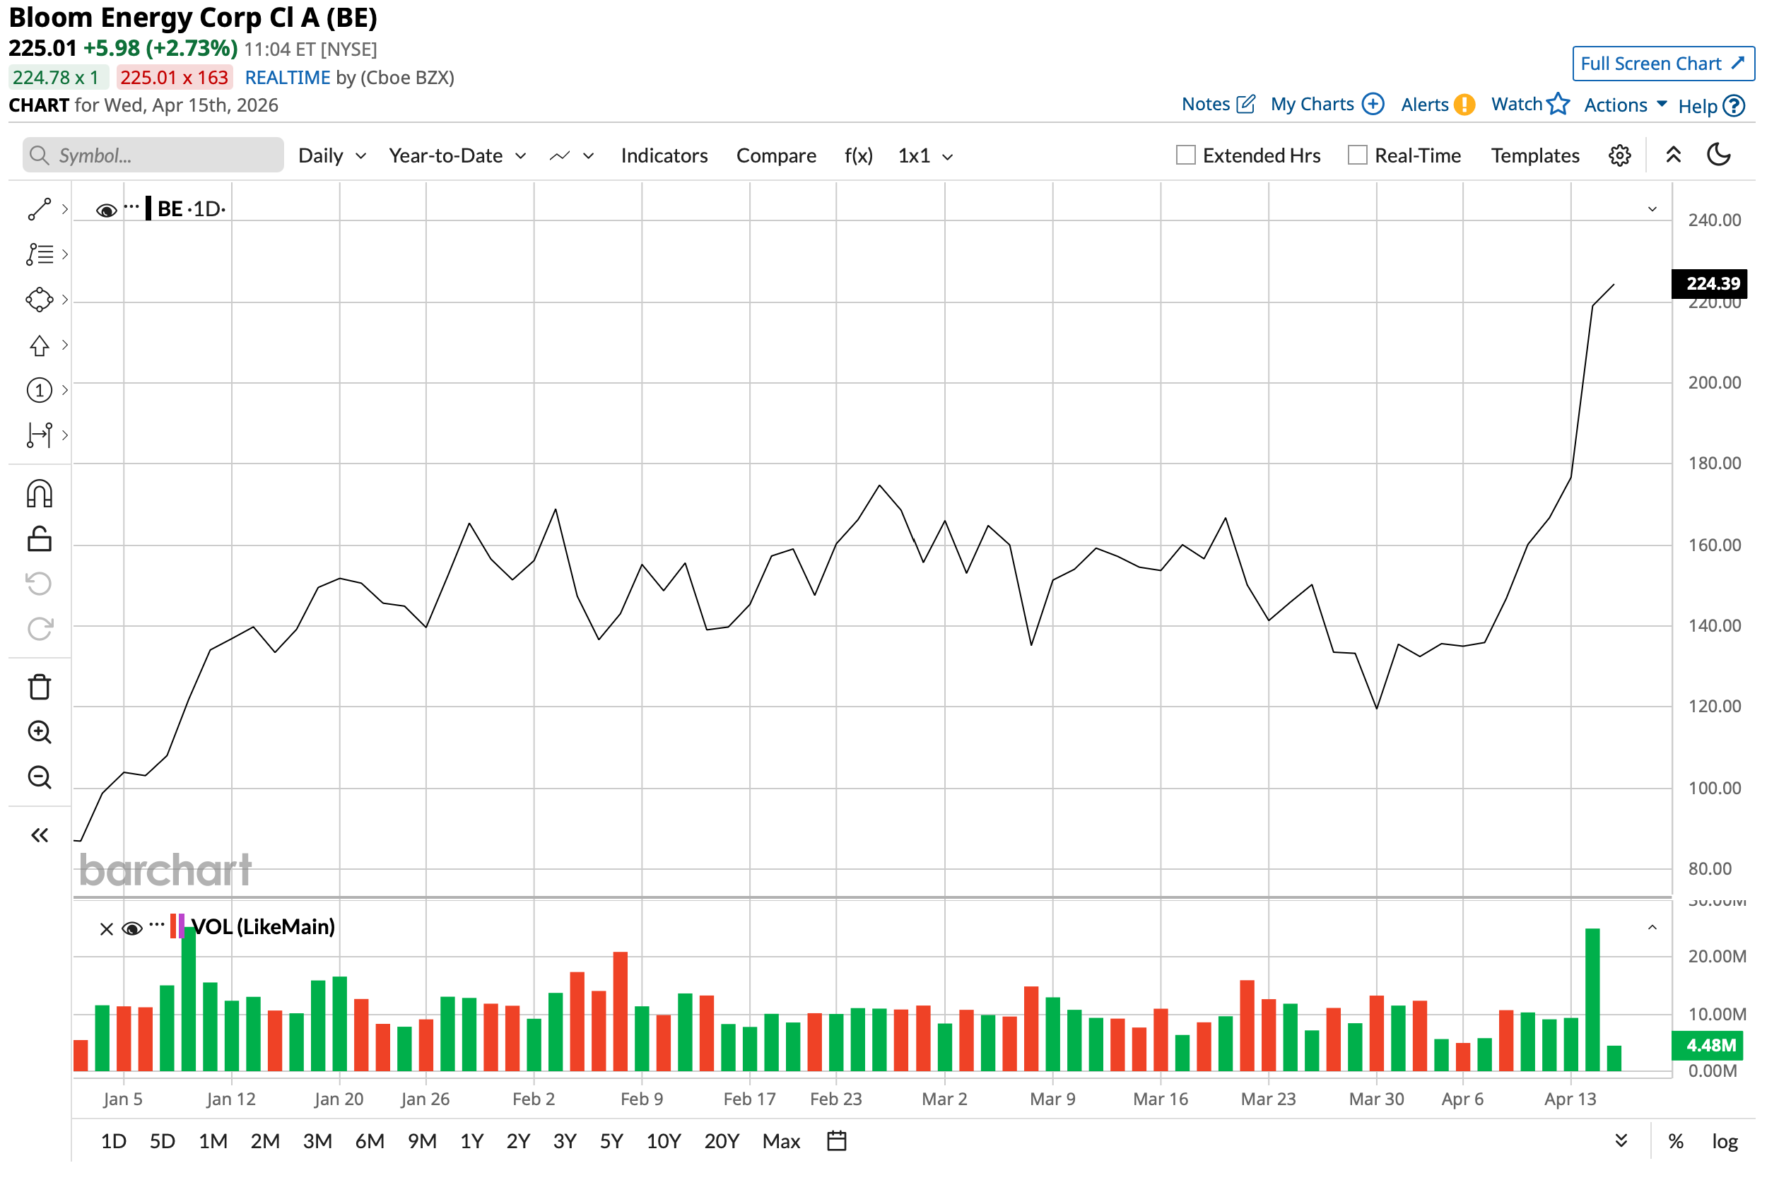Open the custom date range calendar icon
1791x1180 pixels.
click(x=836, y=1141)
